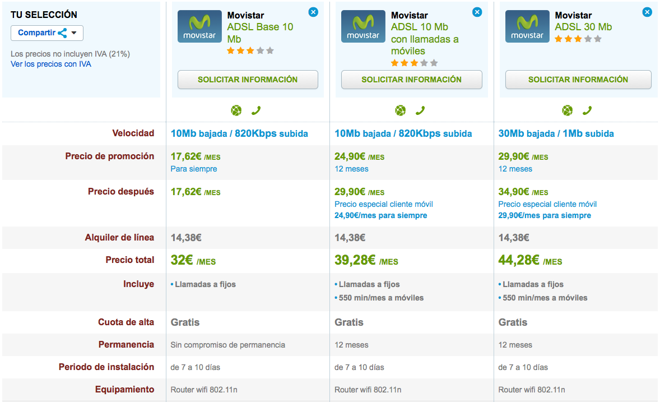
Task: Click the Precio de promoción row label
Action: tap(109, 156)
